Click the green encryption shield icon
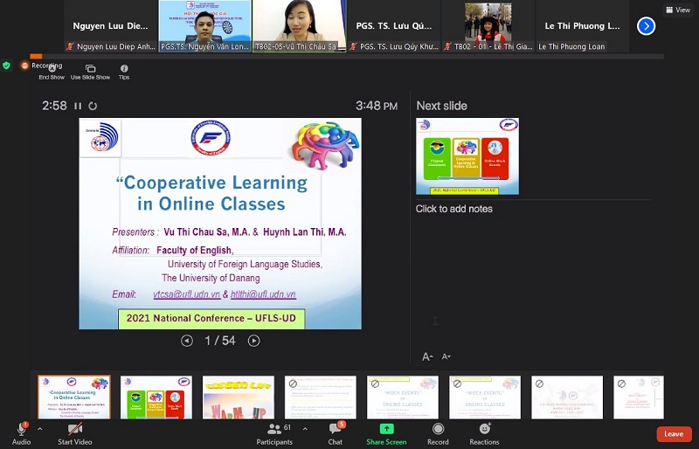This screenshot has width=699, height=449. [x=7, y=66]
